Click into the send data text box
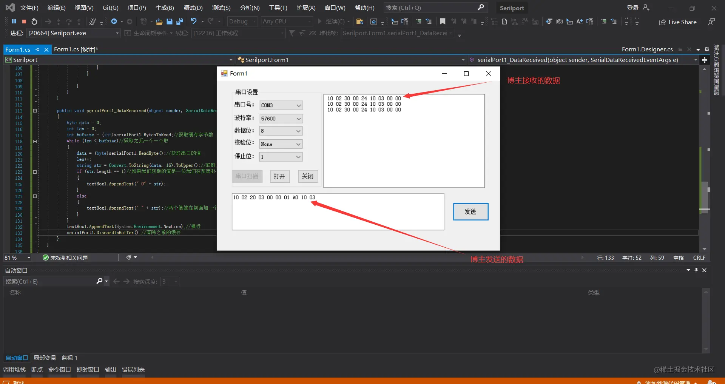 338,212
